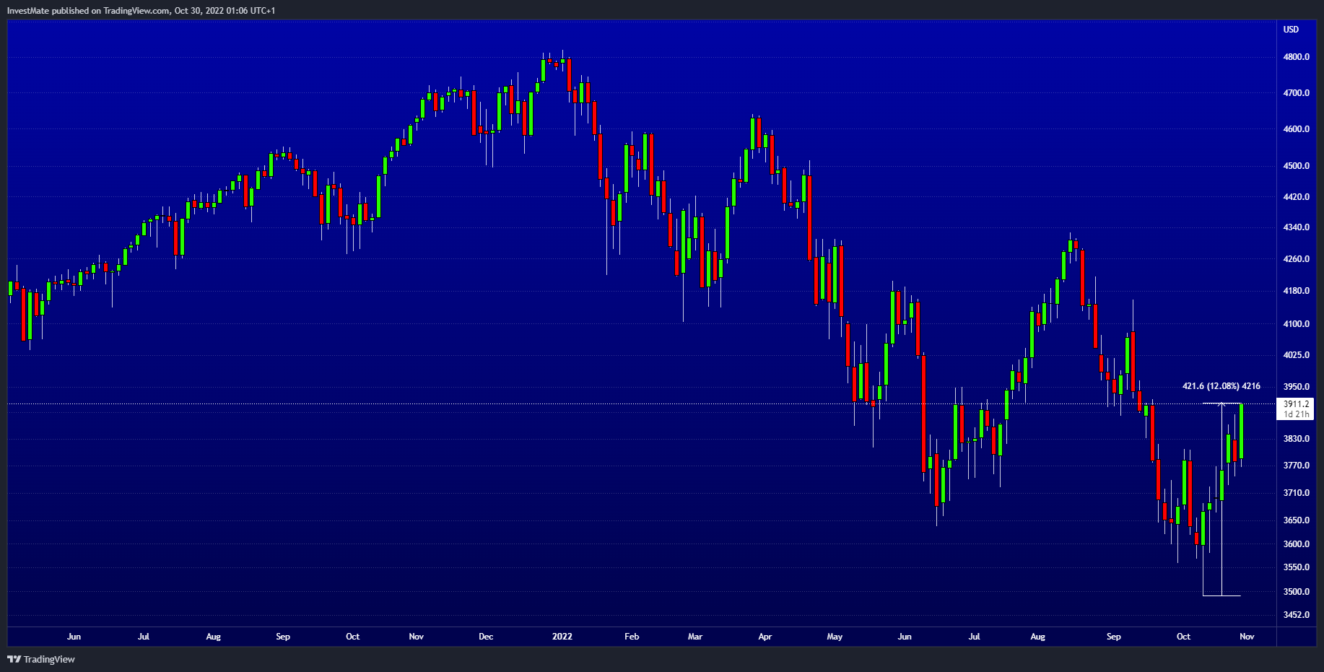Select the 3770.0 price axis label
The width and height of the screenshot is (1324, 672).
[x=1297, y=466]
